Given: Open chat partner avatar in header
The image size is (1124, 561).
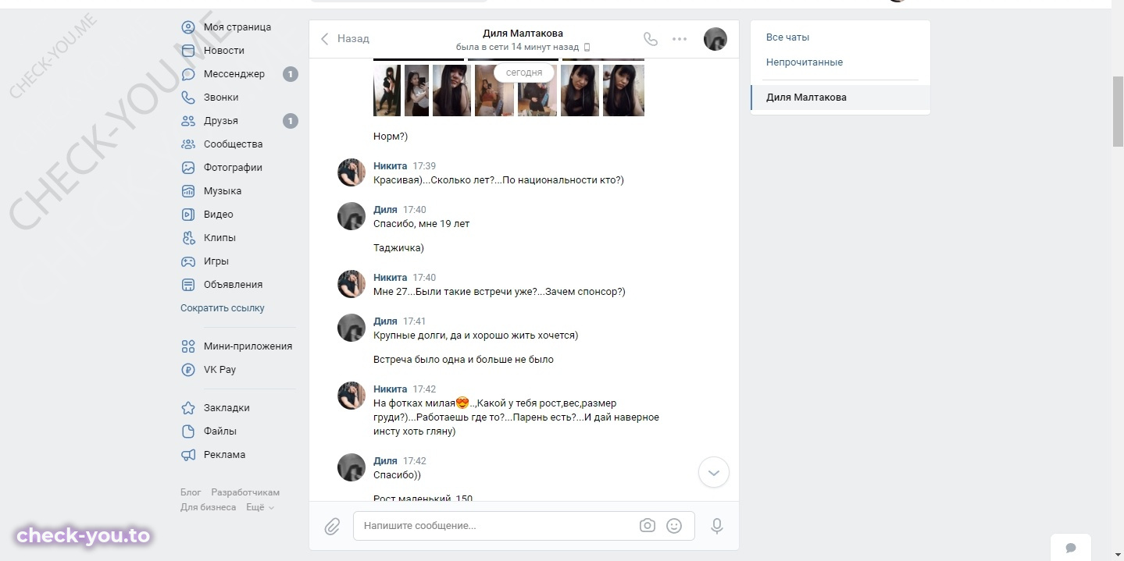Looking at the screenshot, I should tap(715, 39).
